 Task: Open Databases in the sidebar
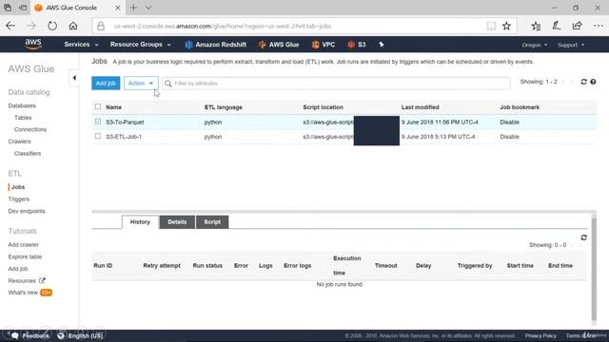click(x=22, y=105)
